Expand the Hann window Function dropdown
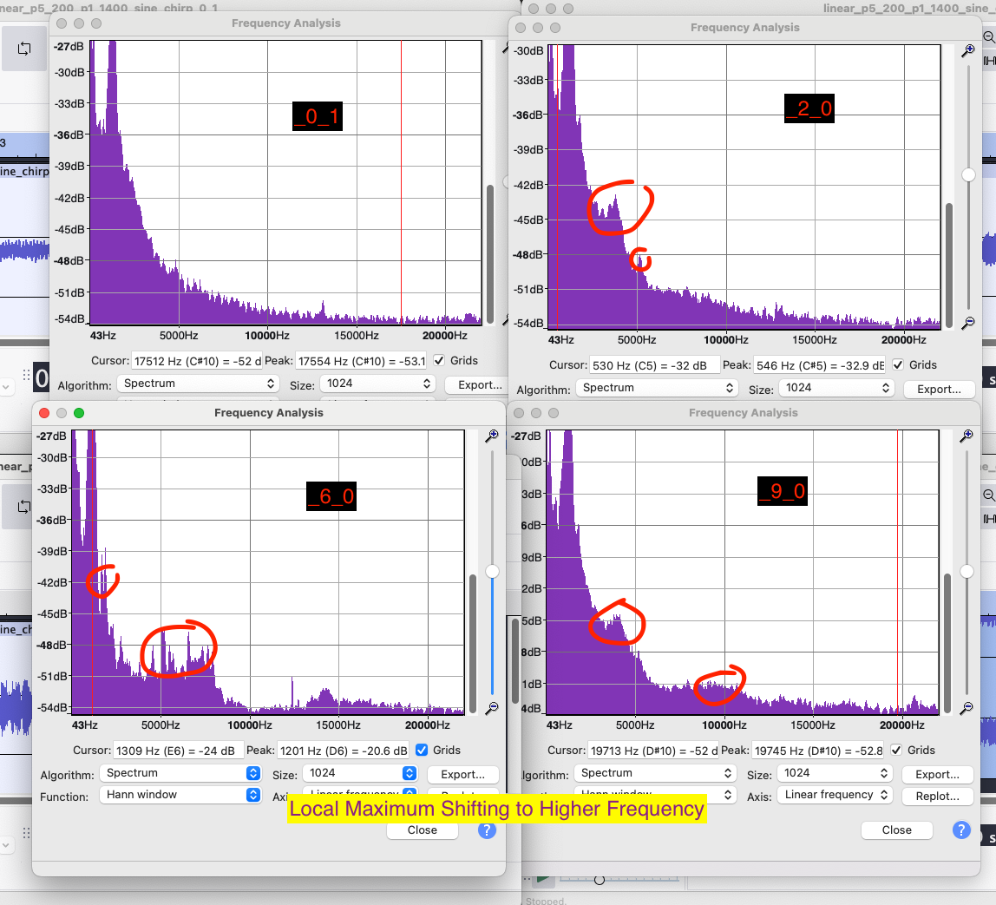The height and width of the screenshot is (905, 996). 180,794
